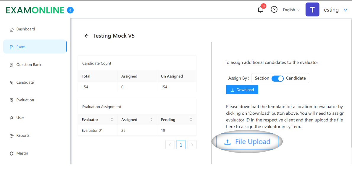
Task: Click the Dashboard home icon
Action: [x=12, y=29]
